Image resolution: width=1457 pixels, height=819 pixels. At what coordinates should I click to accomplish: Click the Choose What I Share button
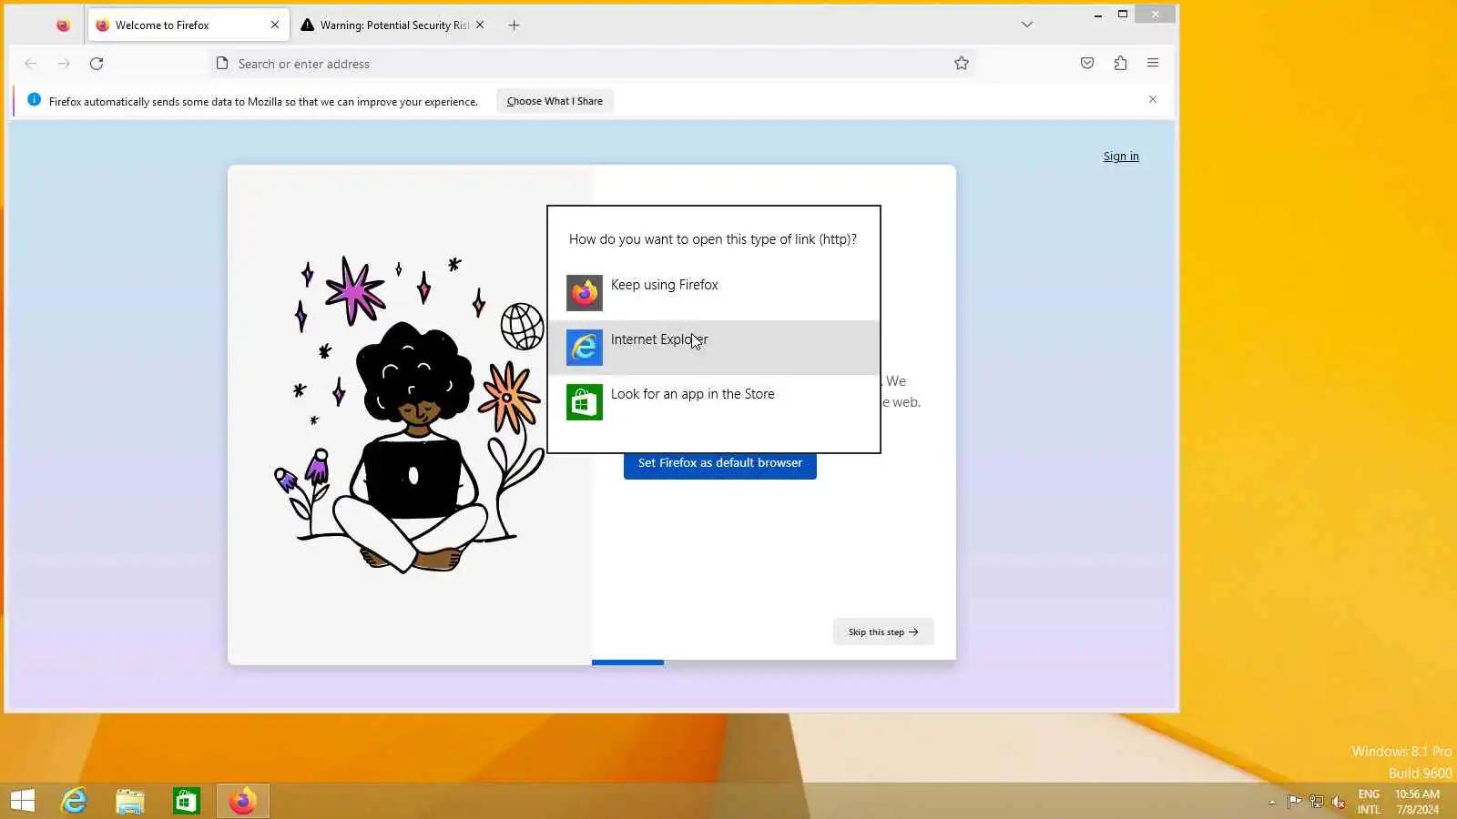(x=555, y=101)
